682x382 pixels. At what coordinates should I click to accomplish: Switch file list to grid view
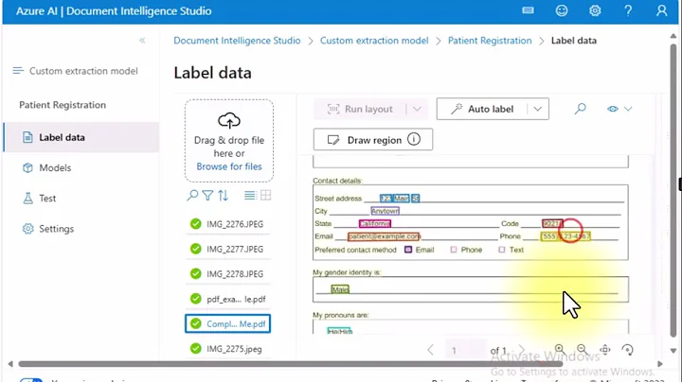266,196
